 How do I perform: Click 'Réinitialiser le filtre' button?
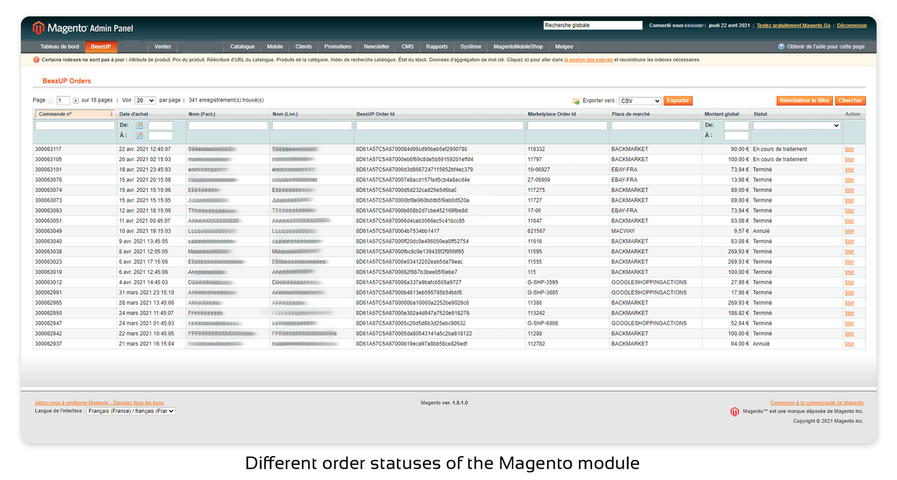click(x=804, y=101)
